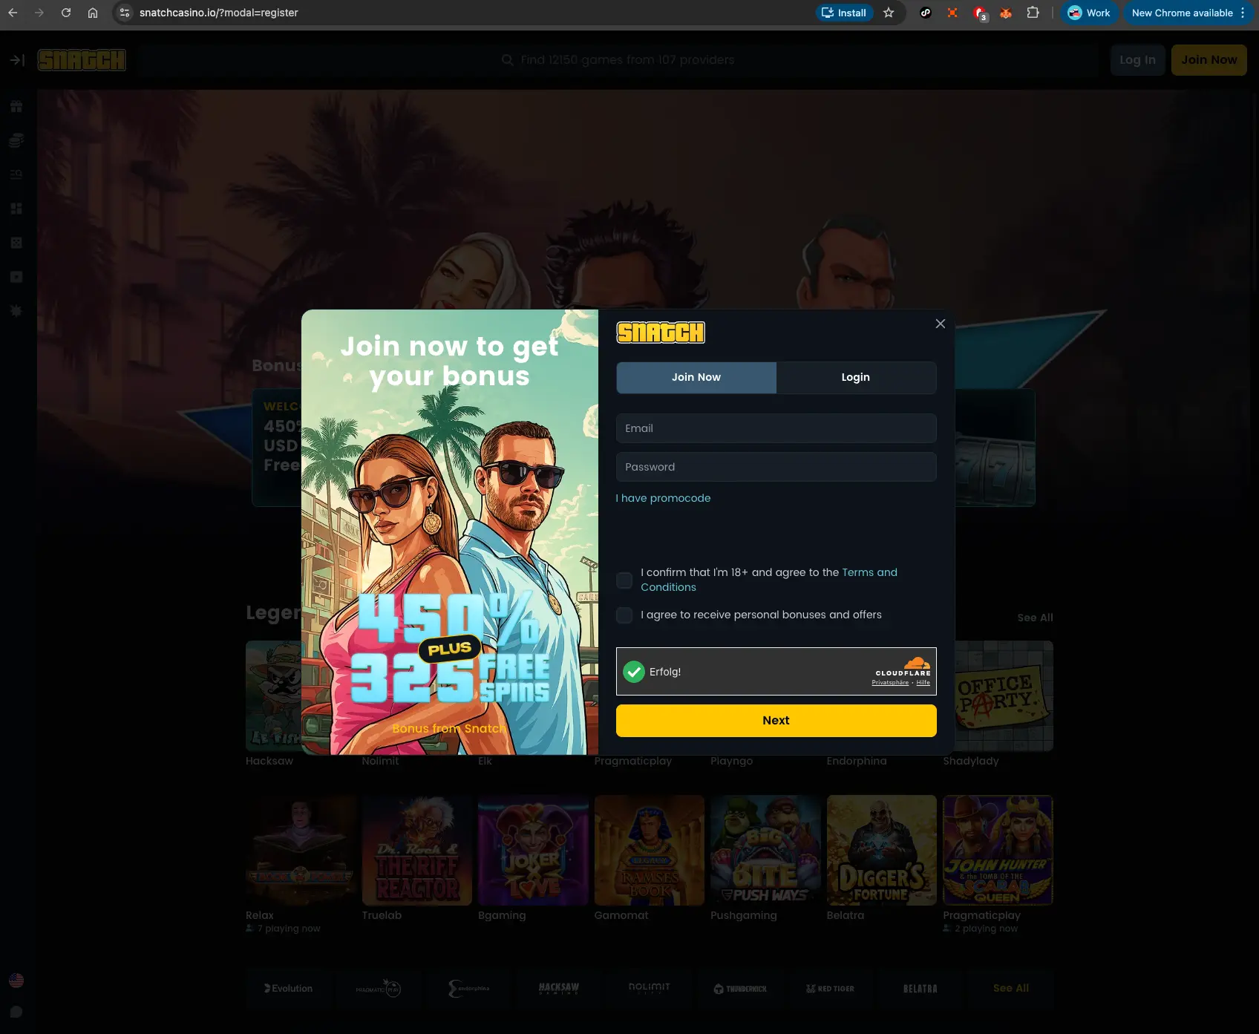Open Chrome three-dot menu
Image resolution: width=1259 pixels, height=1034 pixels.
click(x=1243, y=13)
